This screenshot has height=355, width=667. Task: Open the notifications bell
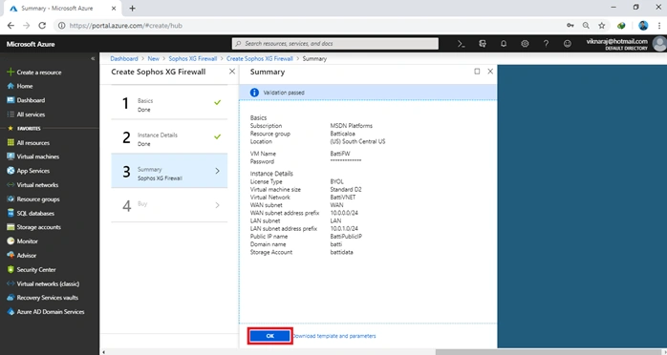[x=504, y=44]
